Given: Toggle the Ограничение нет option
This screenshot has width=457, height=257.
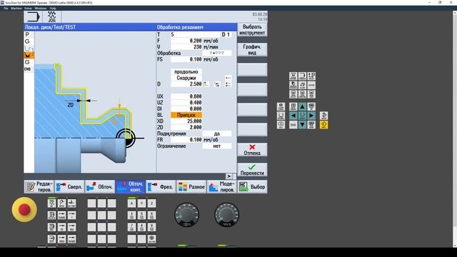Looking at the screenshot, I should [x=217, y=146].
